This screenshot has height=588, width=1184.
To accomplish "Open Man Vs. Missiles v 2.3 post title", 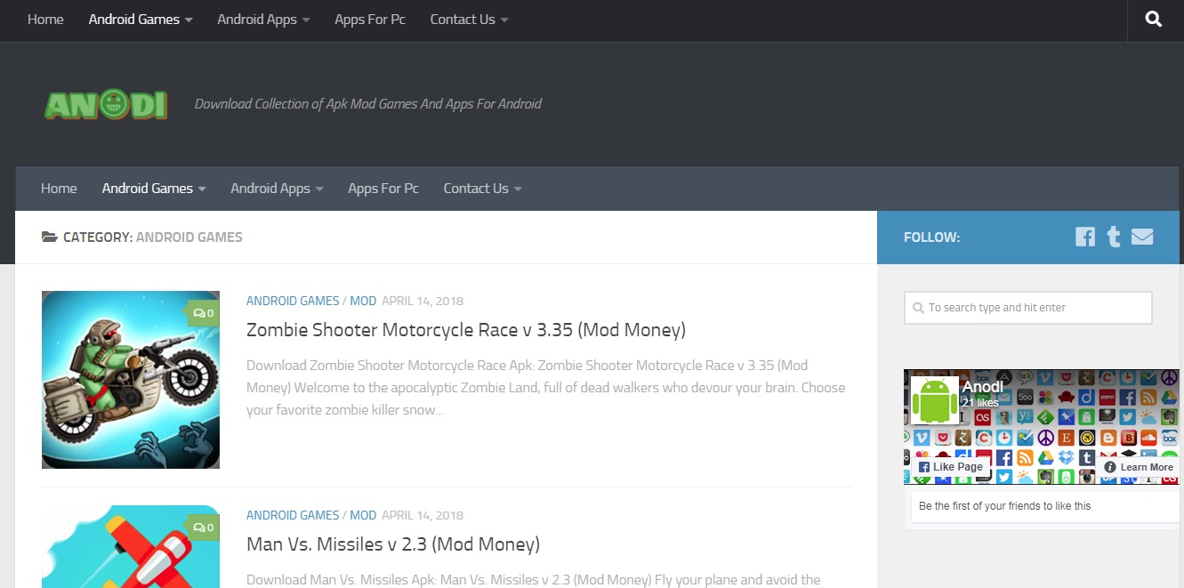I will point(392,544).
